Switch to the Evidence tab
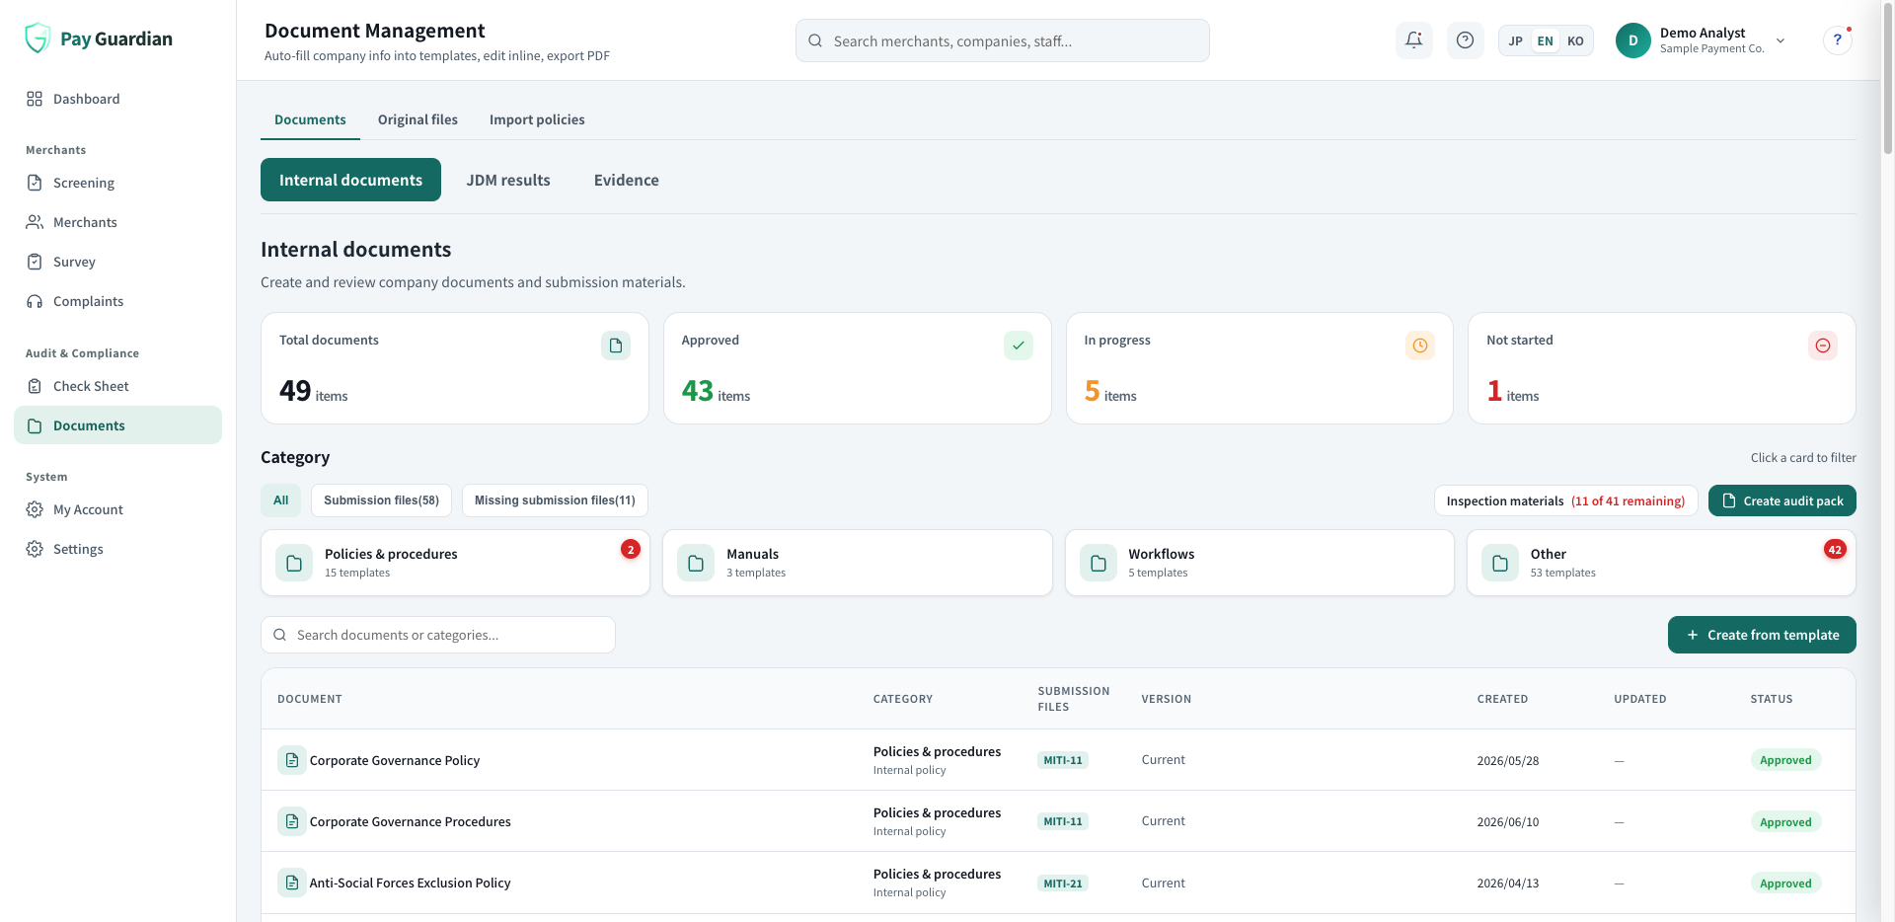Screen dimensions: 1895x922 click(x=627, y=180)
